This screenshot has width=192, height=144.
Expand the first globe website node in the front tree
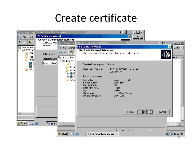[67, 74]
